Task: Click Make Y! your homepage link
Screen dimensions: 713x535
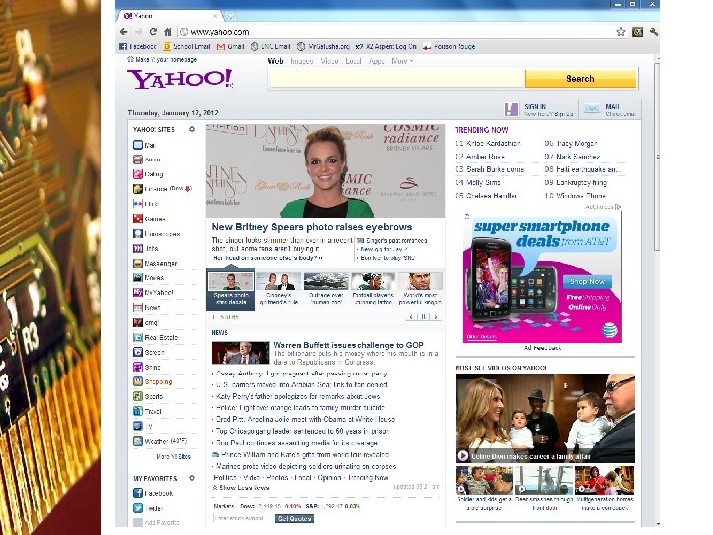Action: 161,60
